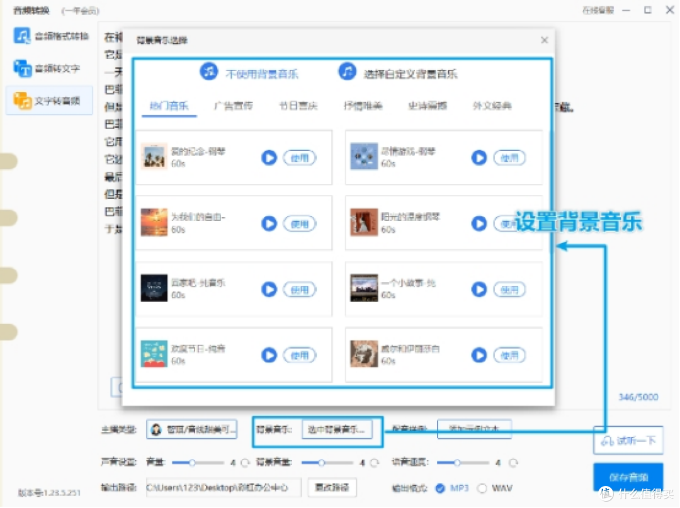Reset the 背景音量 slider value icon

(x=374, y=463)
